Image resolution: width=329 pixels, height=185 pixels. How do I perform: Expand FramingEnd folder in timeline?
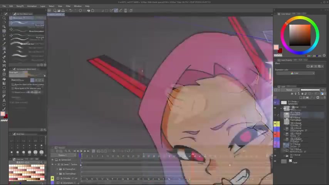[x=57, y=169]
